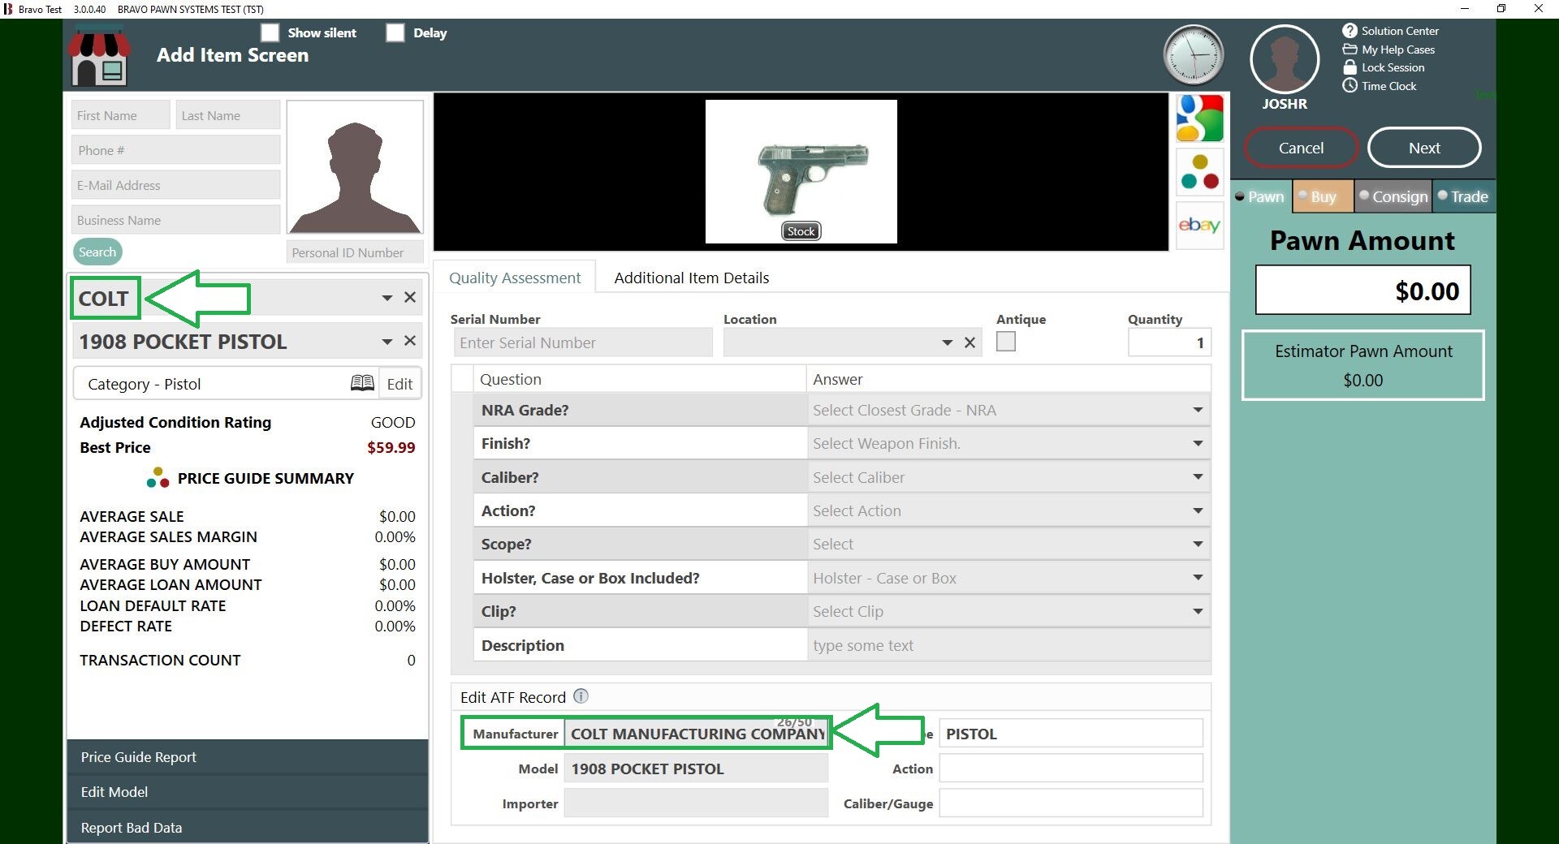Click the Pawn Amount $0.00 field
The height and width of the screenshot is (844, 1559).
pos(1363,290)
